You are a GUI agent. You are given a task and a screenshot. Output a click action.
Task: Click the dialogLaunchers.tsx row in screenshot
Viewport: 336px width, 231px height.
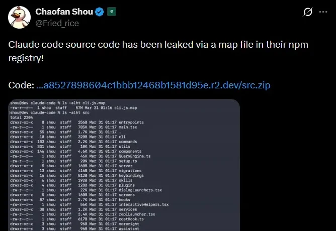86,190
